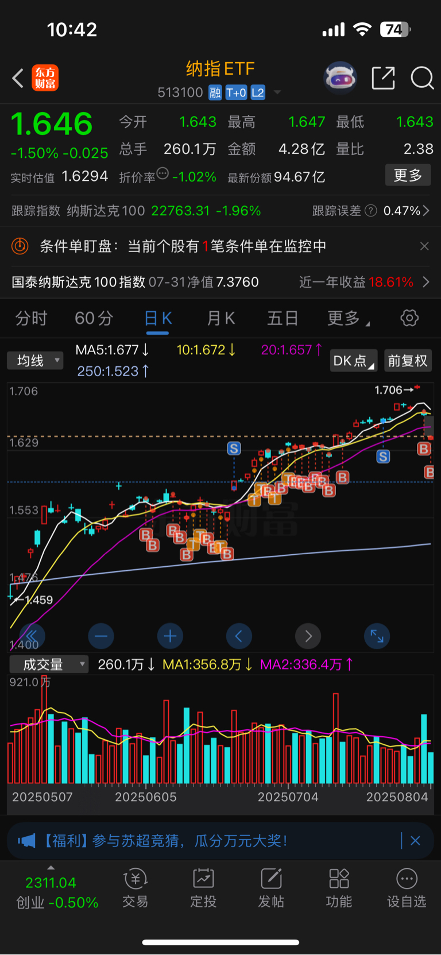This screenshot has height=955, width=441.
Task: Switch to the 五日 tab
Action: coord(283,318)
